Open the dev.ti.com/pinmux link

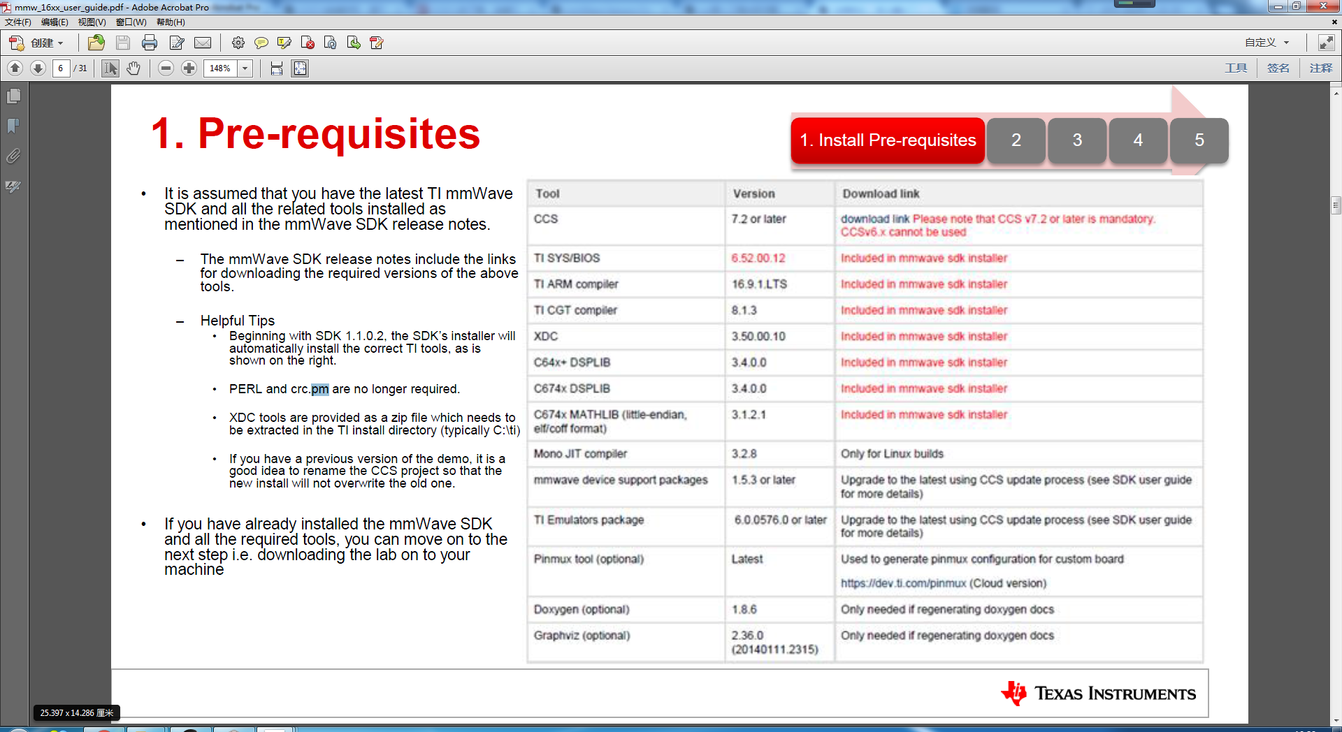(x=903, y=584)
